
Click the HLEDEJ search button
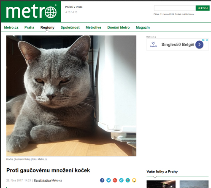(203, 8)
